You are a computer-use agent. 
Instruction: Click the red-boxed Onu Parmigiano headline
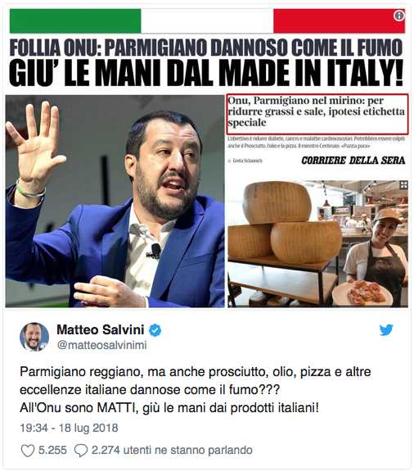pos(317,114)
